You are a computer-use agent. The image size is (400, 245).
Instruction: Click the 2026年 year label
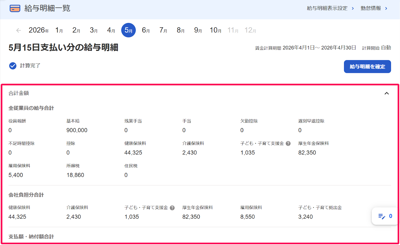pyautogui.click(x=39, y=30)
